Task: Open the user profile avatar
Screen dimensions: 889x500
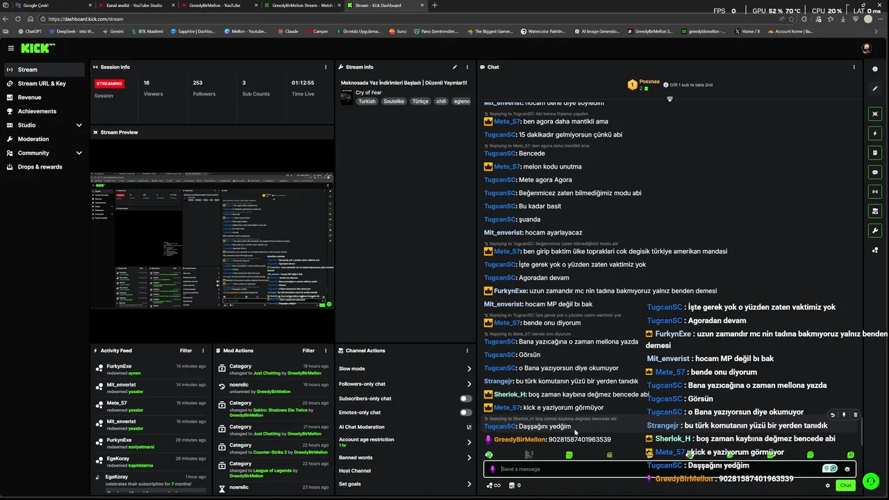Action: tap(866, 48)
